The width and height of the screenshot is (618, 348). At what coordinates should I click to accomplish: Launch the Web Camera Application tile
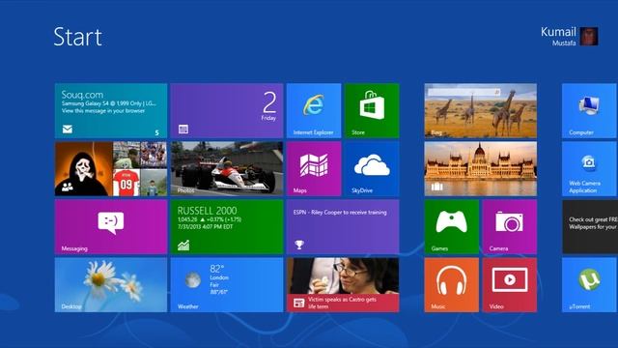coord(590,169)
